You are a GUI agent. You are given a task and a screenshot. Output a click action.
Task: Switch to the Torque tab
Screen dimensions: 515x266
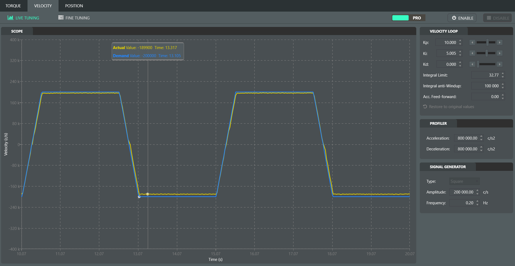(x=13, y=6)
